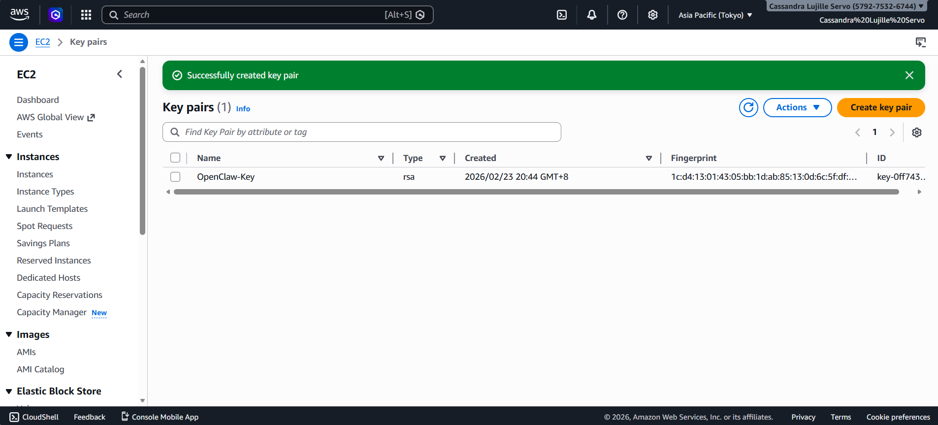Click the CloudShell icon in footer

pos(14,417)
